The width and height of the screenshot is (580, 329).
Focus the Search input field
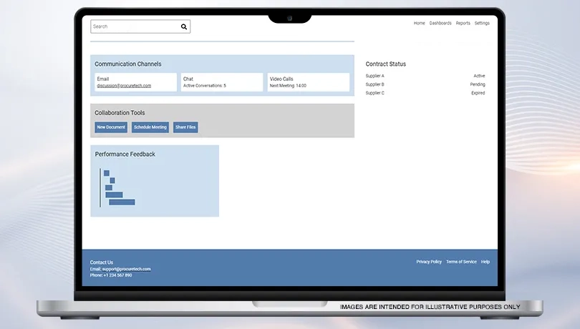(134, 26)
